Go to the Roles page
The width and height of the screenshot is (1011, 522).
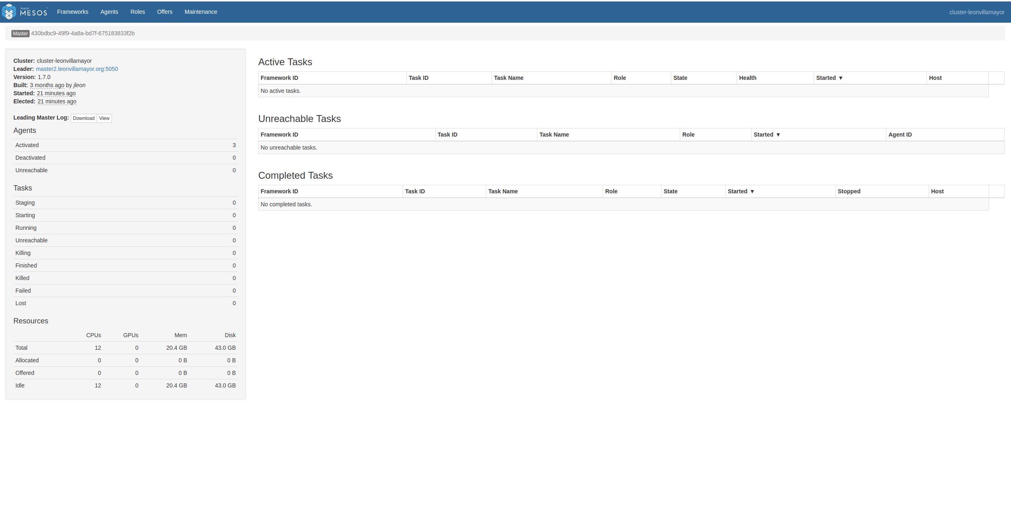[x=138, y=12]
